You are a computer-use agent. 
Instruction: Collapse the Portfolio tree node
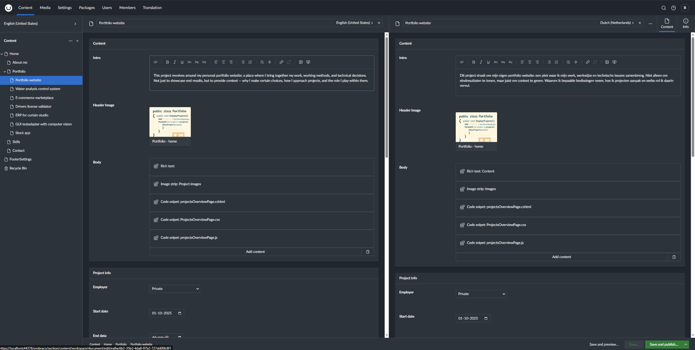[x=5, y=71]
